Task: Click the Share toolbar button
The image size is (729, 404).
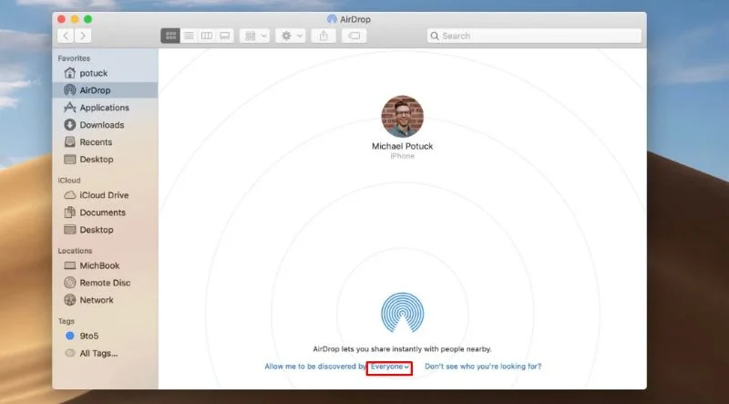Action: 323,36
